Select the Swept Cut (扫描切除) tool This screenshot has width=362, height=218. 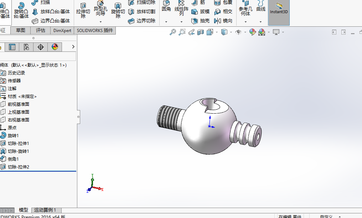click(142, 2)
